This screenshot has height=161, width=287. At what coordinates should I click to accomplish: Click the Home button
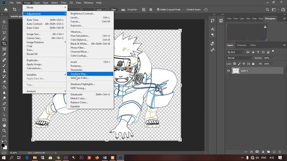pyautogui.click(x=6, y=10)
